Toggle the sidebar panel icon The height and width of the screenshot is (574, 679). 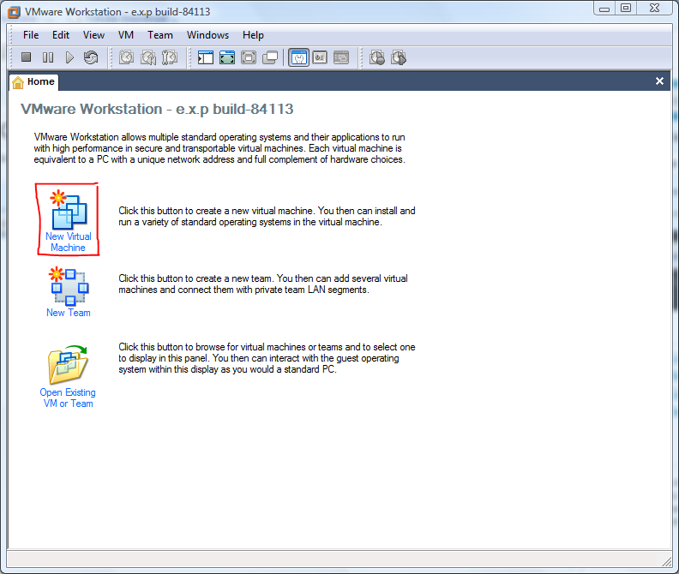tap(206, 57)
